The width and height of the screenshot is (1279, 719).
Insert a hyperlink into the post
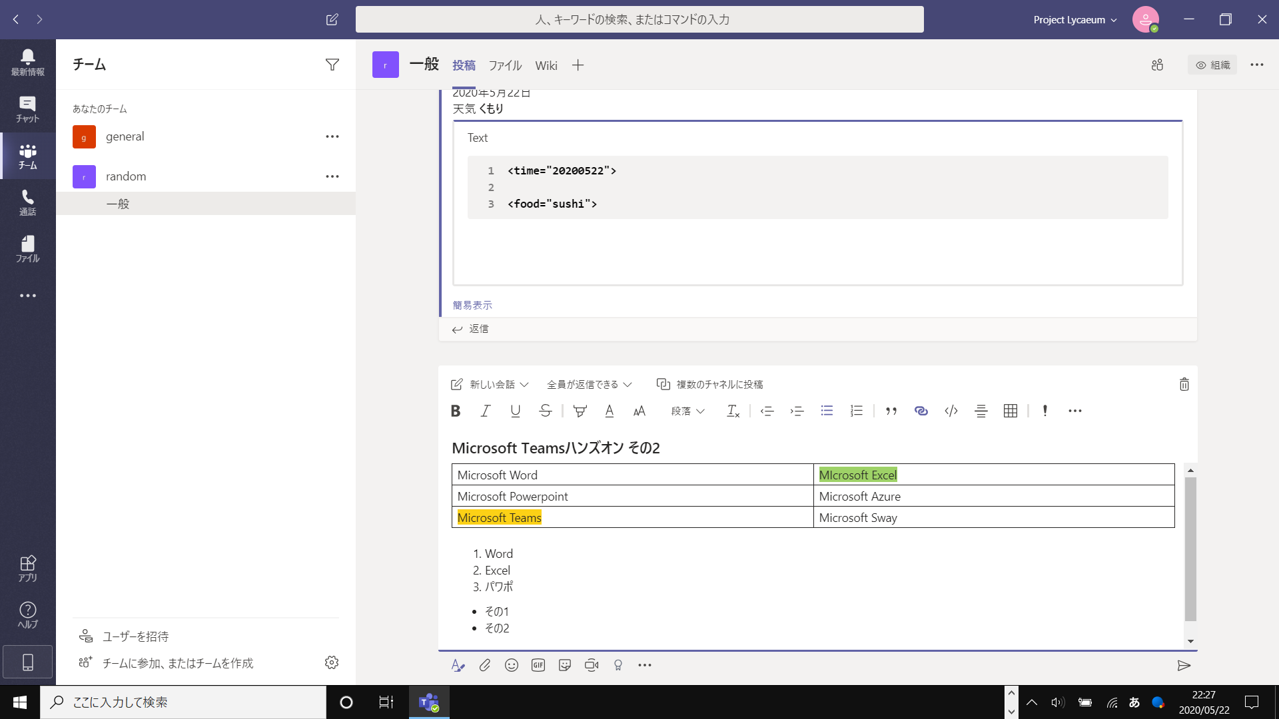pos(921,411)
